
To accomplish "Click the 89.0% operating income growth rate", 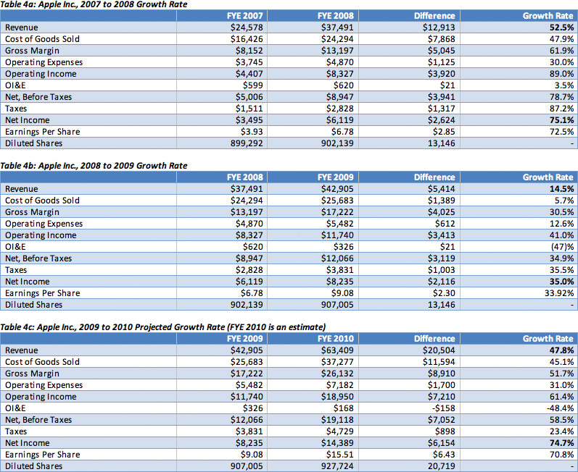I will (562, 74).
